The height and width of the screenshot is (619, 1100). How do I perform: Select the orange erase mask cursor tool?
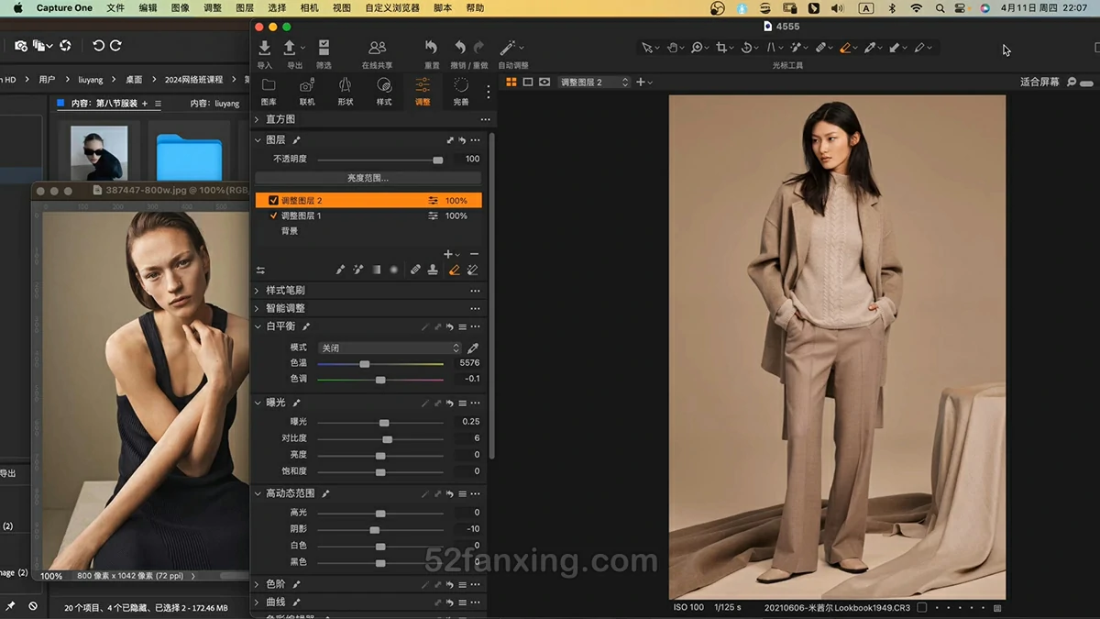click(845, 48)
